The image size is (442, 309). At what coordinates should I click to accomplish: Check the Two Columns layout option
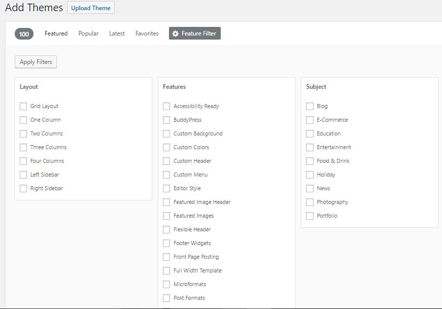23,133
